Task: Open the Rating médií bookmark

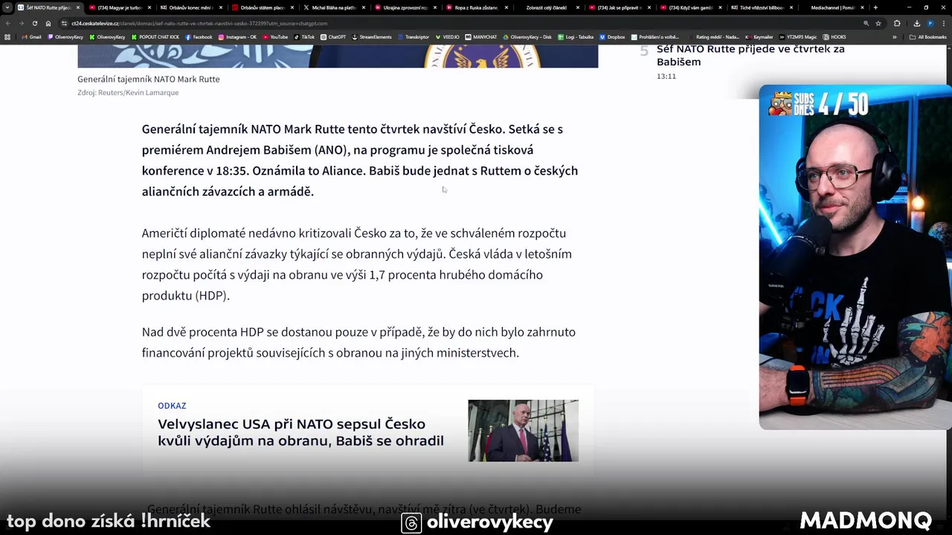Action: tap(713, 37)
